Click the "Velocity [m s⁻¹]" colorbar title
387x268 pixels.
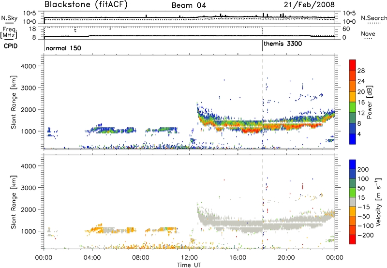(x=378, y=202)
